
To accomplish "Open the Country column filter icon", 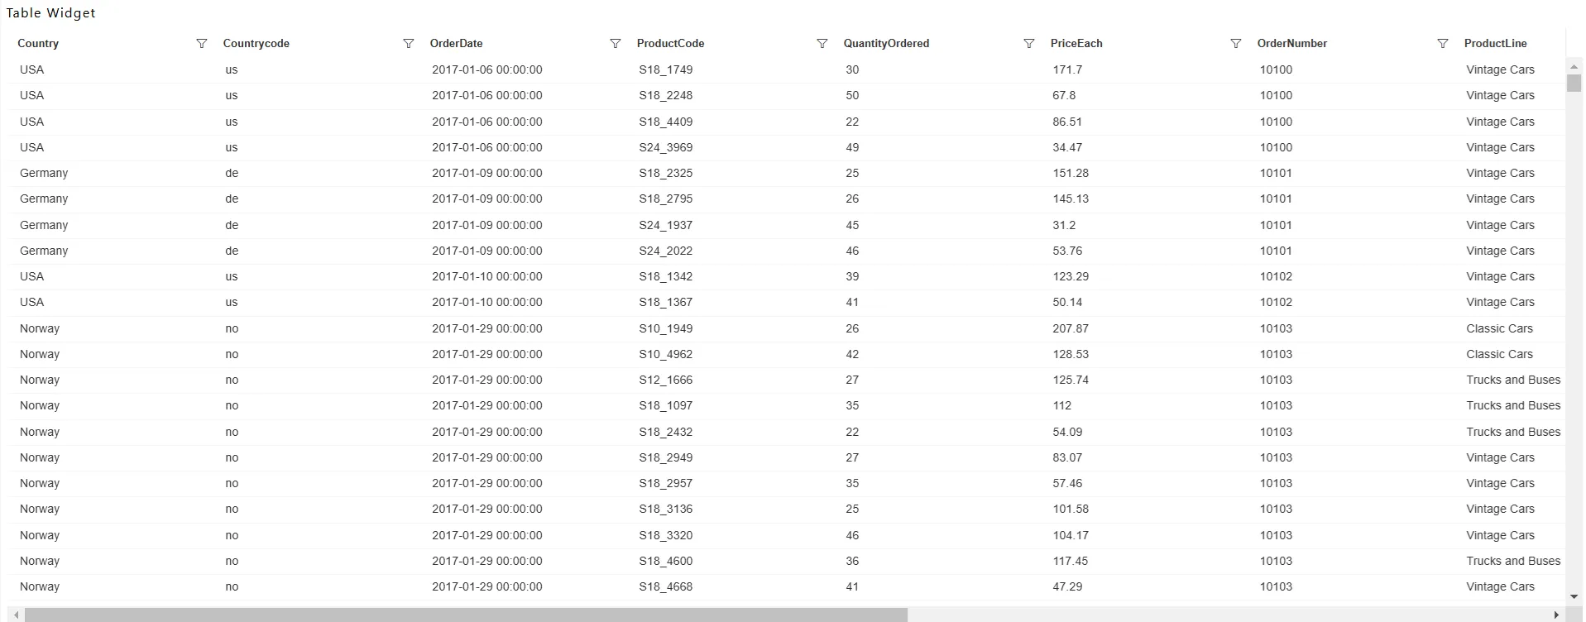I will click(201, 44).
